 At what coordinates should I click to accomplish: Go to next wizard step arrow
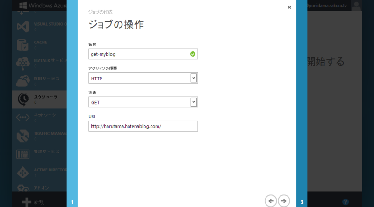[284, 201]
